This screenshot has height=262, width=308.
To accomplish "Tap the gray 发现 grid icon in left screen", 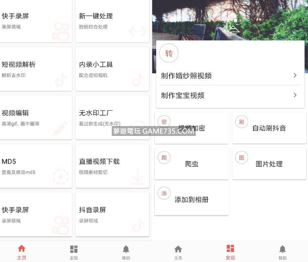I will coord(74,249).
